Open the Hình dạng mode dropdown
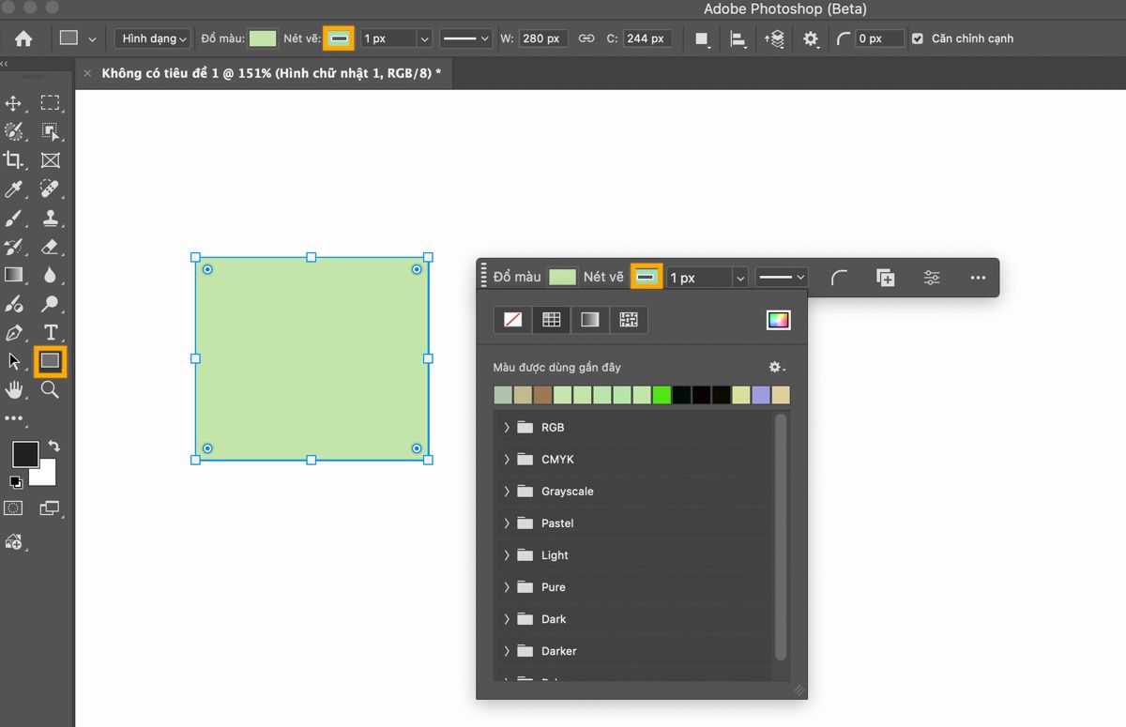1126x727 pixels. (154, 38)
